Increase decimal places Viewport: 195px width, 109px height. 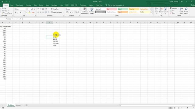tap(76, 12)
